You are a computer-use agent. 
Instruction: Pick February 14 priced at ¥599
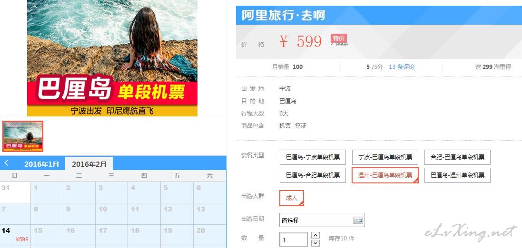[15, 235]
